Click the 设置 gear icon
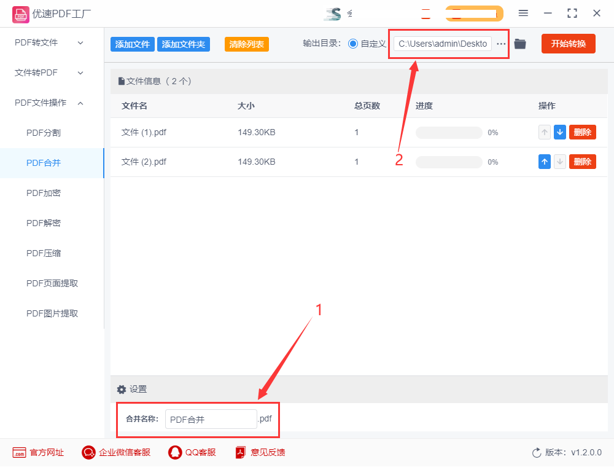Viewport: 614px width, 467px height. [122, 390]
